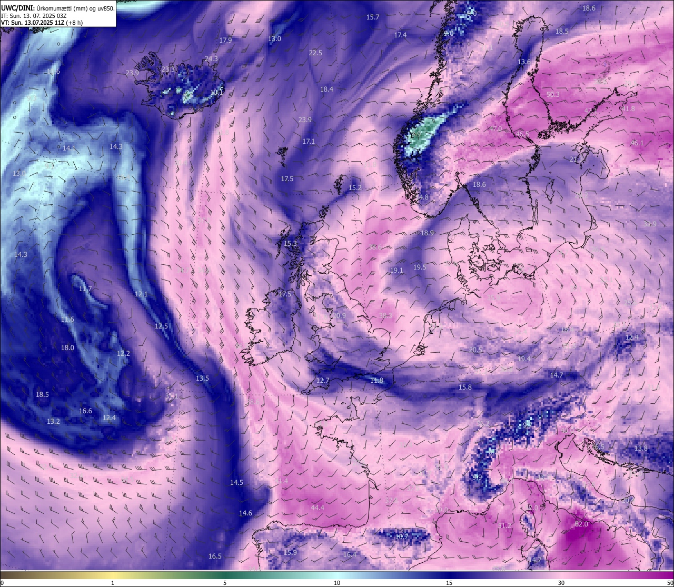Click the 23.3 value over Iceland
This screenshot has width=674, height=587.
[168, 69]
